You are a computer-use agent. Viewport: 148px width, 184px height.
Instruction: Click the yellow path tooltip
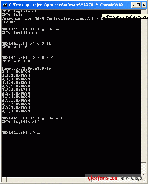[125, 16]
